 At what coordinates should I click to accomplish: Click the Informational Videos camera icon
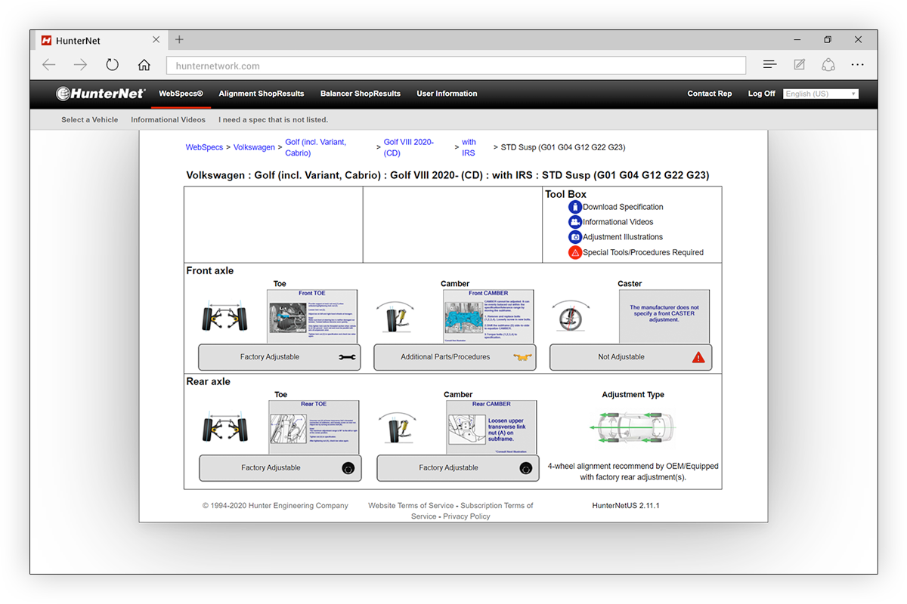[575, 222]
